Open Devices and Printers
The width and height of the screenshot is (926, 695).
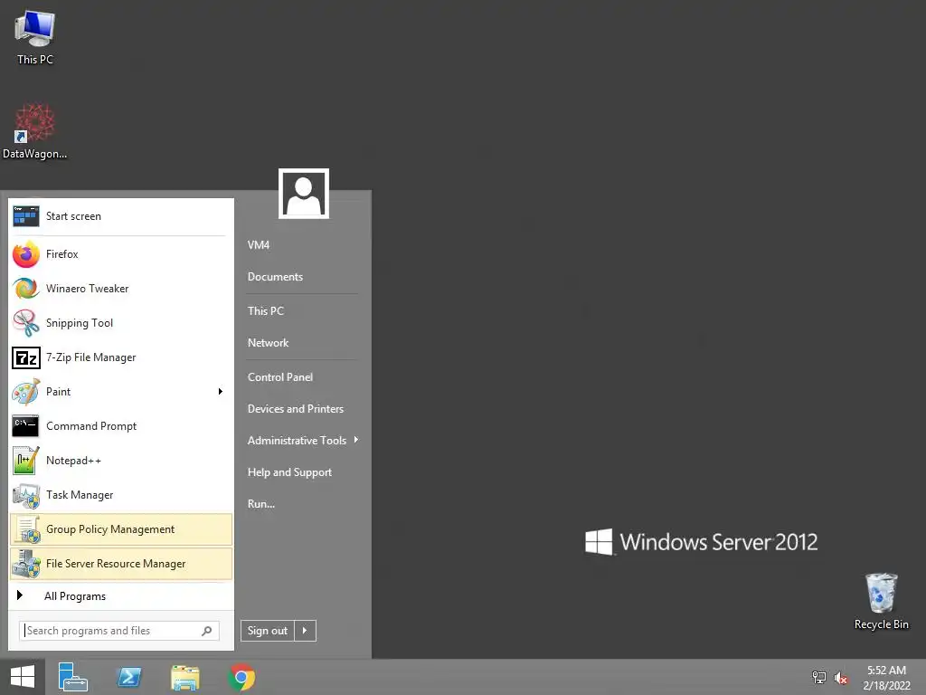click(296, 409)
